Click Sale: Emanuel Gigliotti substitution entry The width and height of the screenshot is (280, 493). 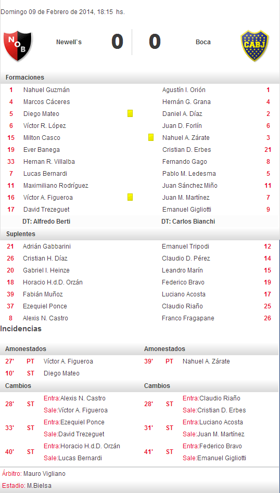[x=214, y=458]
